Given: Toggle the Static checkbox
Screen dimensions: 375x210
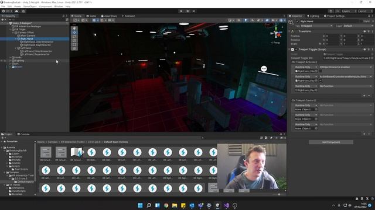Looking at the screenshot, I should pyautogui.click(x=361, y=21).
